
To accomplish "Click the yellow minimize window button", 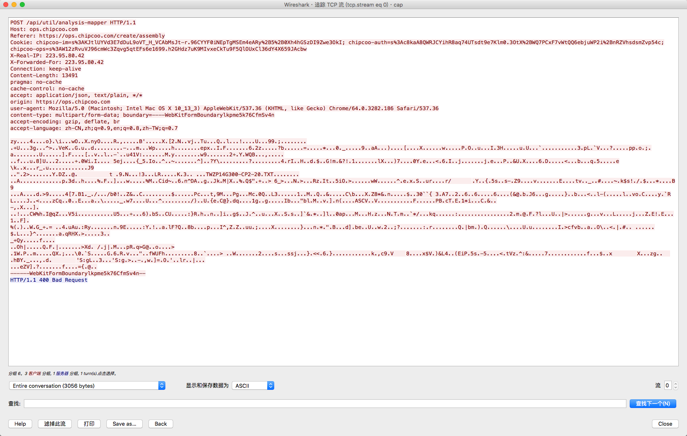I will click(x=14, y=5).
